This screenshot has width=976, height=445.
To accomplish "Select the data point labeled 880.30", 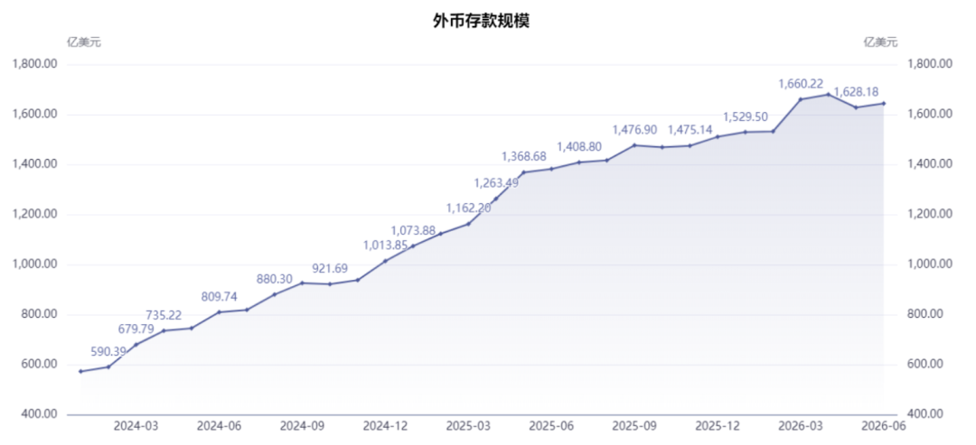I will (275, 294).
